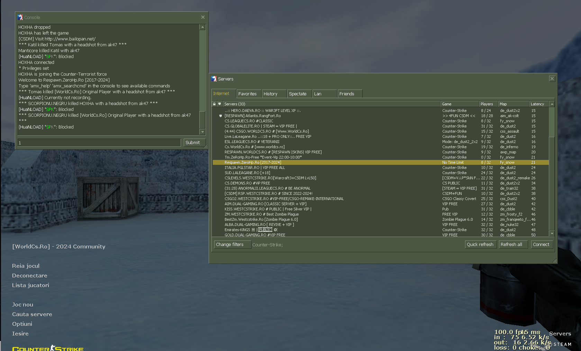Switch to the Internet tab
Screen dimensions: 581x351
(x=224, y=93)
